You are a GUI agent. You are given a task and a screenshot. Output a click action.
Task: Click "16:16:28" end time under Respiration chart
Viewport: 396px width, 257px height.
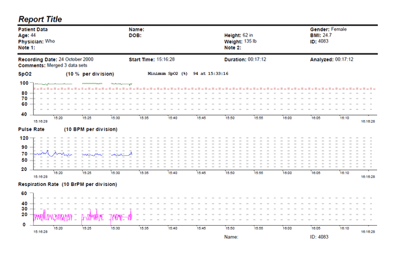pyautogui.click(x=368, y=232)
